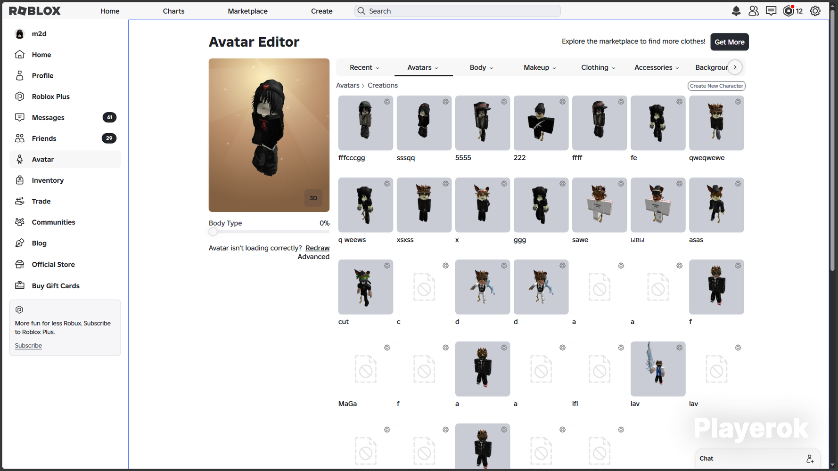Click the Roblox logo
Screen dimensions: 838x471
pos(35,11)
